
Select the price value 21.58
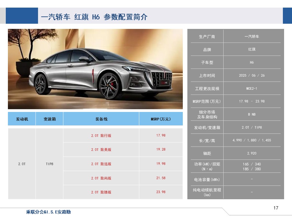(x=161, y=178)
